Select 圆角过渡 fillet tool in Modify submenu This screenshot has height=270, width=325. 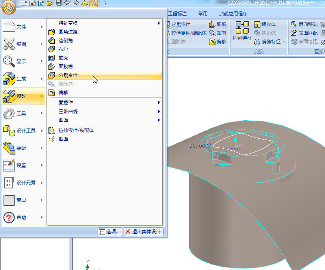pyautogui.click(x=68, y=32)
